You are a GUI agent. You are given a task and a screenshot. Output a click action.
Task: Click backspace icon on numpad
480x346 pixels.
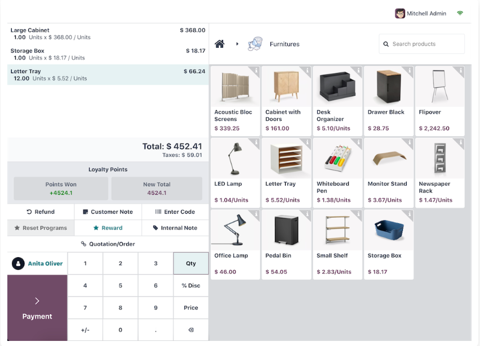point(191,330)
